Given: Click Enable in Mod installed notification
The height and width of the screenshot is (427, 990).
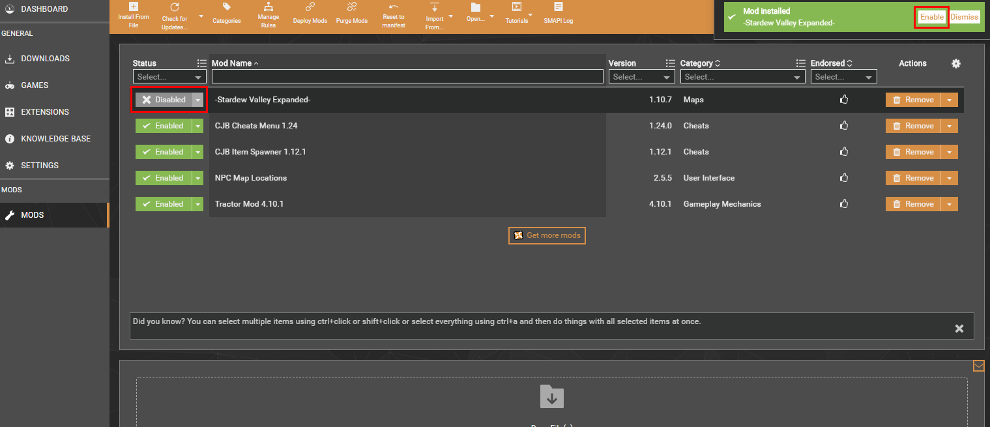Looking at the screenshot, I should coord(932,17).
